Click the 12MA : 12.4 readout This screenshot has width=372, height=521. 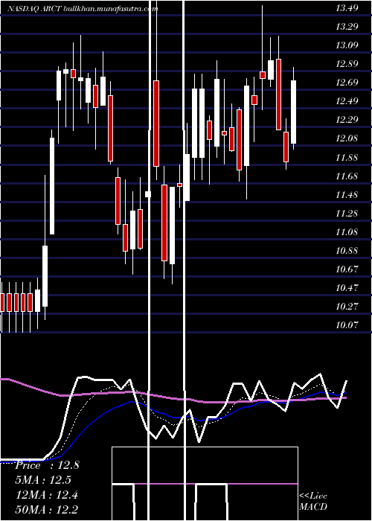[47, 495]
